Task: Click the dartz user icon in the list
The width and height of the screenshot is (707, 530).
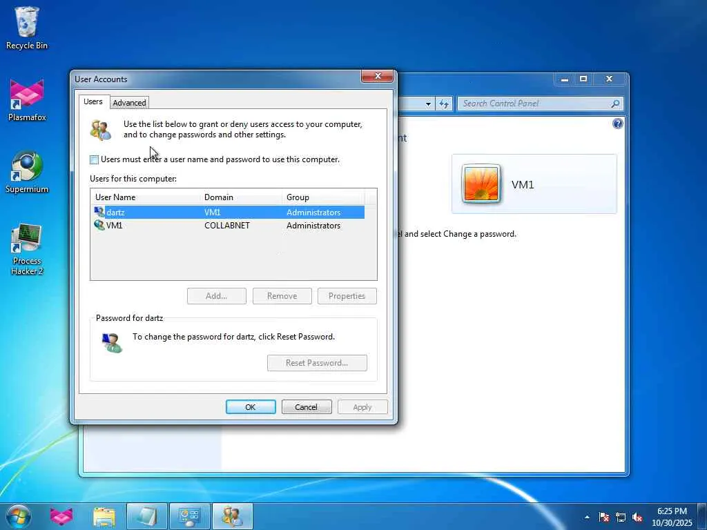Action: [99, 211]
